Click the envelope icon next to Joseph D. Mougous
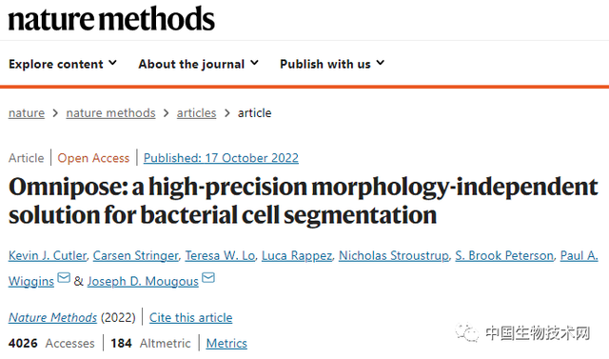609x359 pixels. pos(208,278)
